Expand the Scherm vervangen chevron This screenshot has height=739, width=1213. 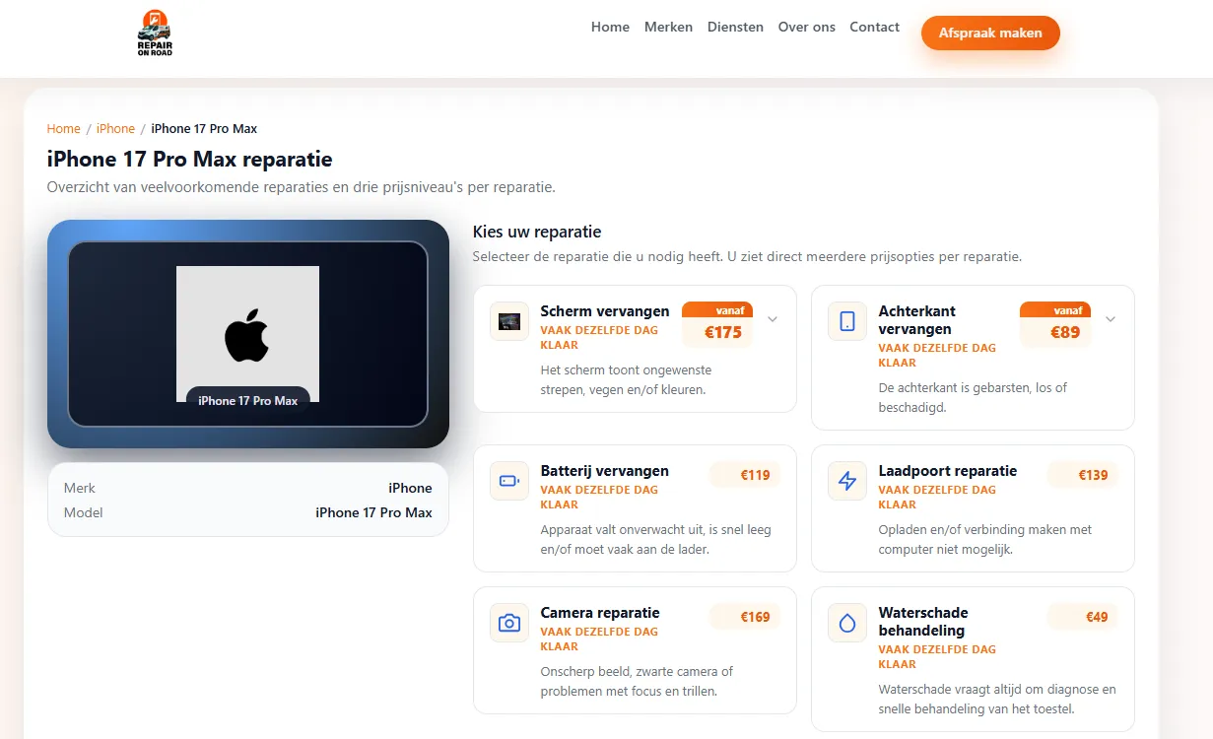point(773,319)
